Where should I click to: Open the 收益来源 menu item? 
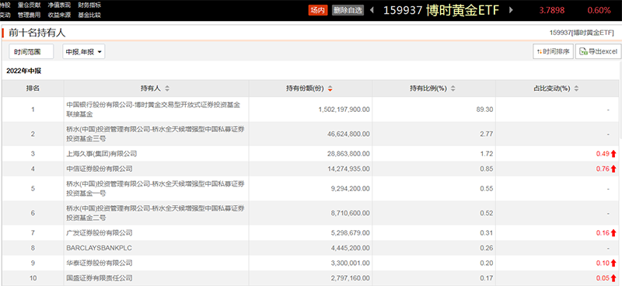tap(59, 15)
